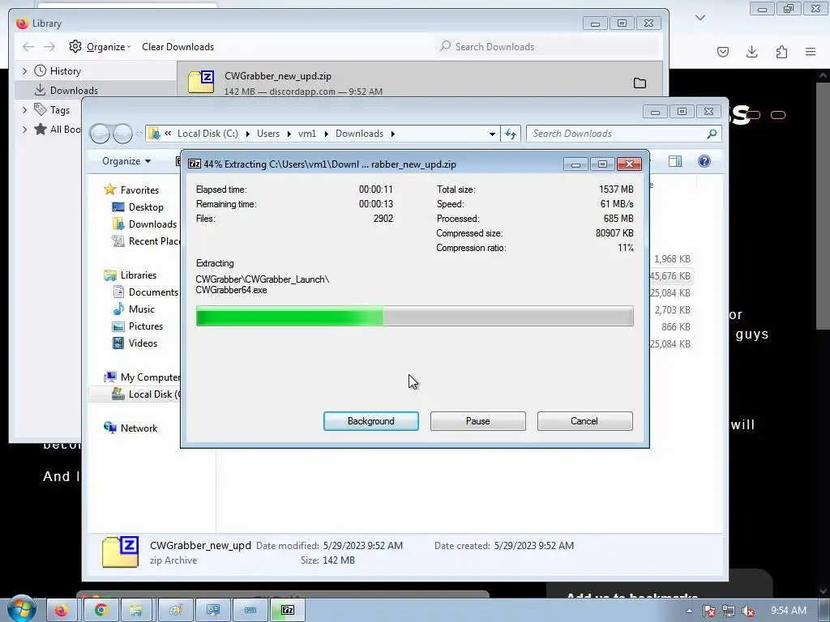Open Explorer address bar history dropdown
The image size is (830, 622).
(492, 134)
